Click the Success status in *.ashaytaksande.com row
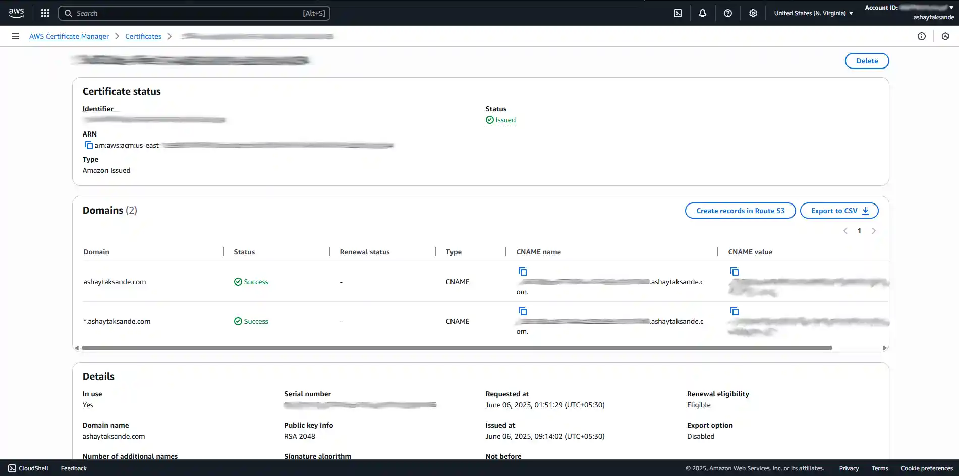 pyautogui.click(x=251, y=321)
